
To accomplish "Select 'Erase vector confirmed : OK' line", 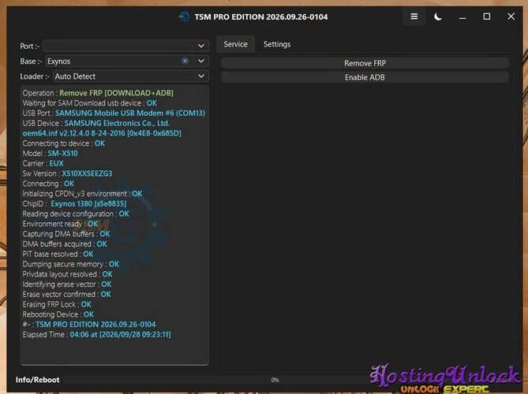I will pos(66,294).
